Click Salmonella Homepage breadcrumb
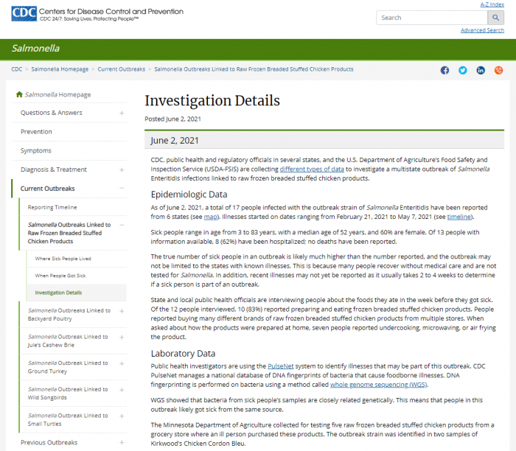 coord(60,69)
